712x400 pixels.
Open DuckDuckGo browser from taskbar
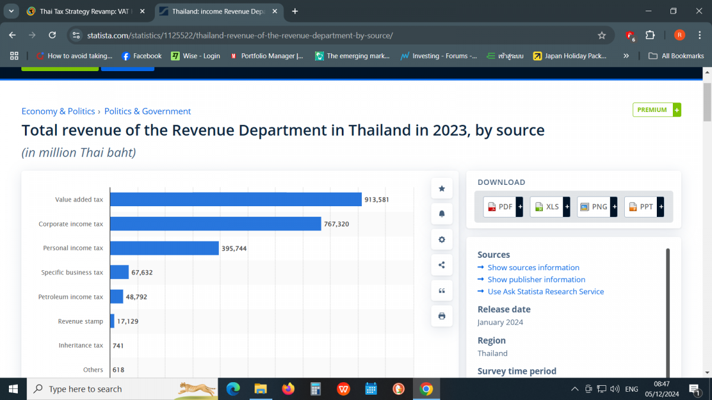(x=399, y=389)
